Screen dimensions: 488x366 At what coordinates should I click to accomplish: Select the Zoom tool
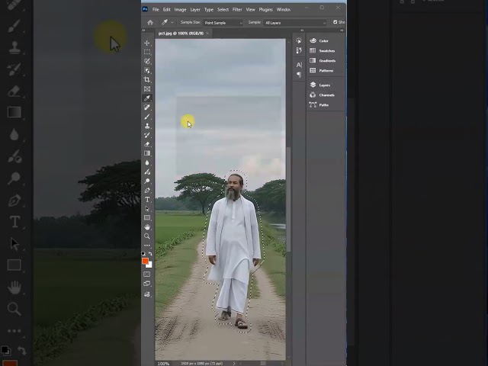point(147,236)
